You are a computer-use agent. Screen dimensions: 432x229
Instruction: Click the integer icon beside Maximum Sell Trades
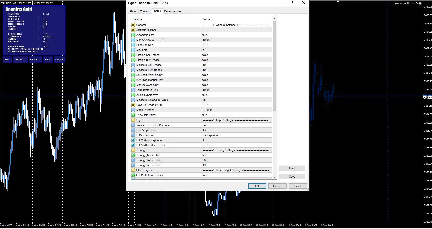133,65
